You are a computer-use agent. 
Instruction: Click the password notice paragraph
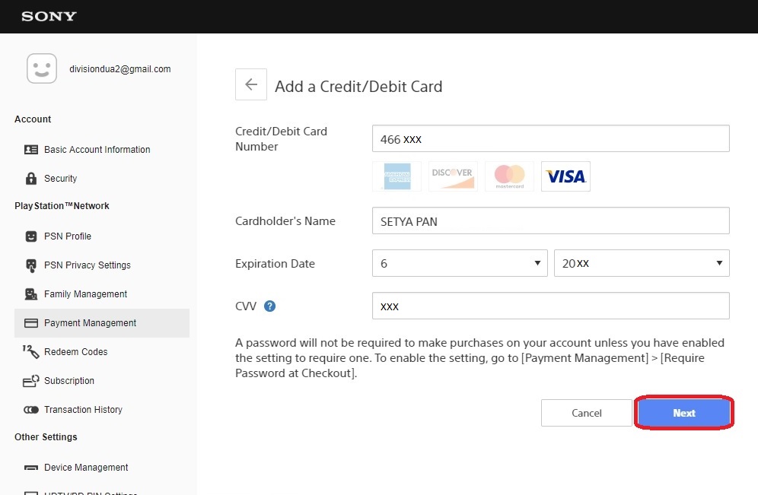479,358
